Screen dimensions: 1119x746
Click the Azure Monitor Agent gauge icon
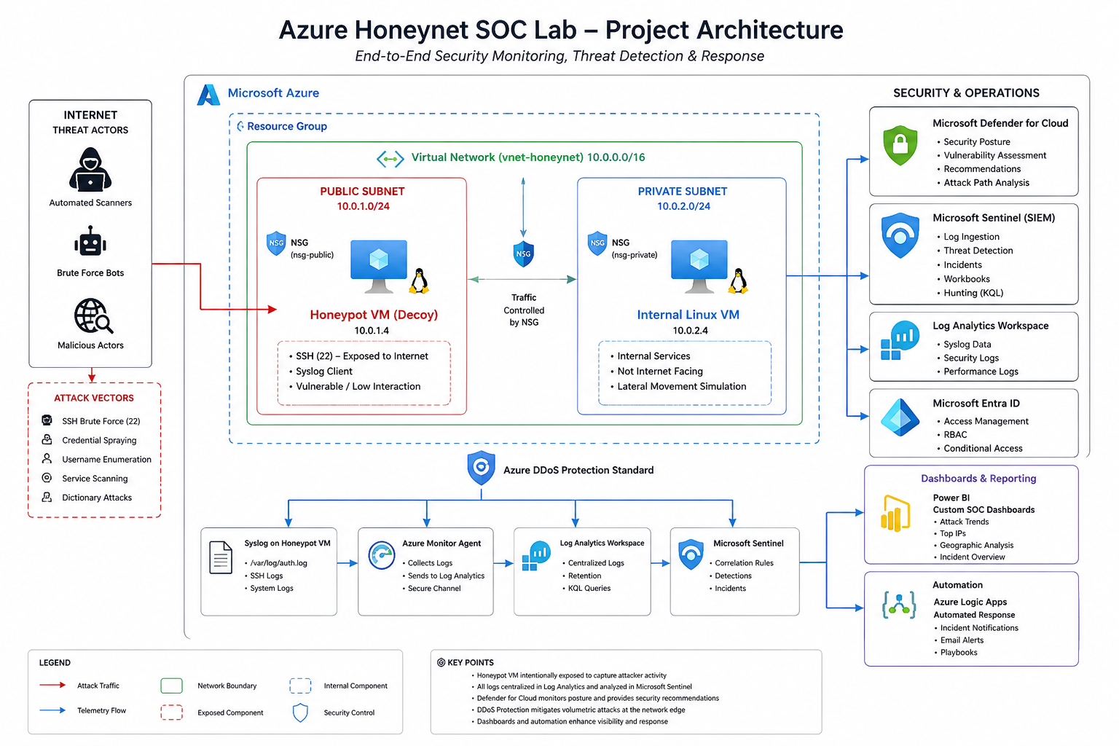[x=382, y=555]
